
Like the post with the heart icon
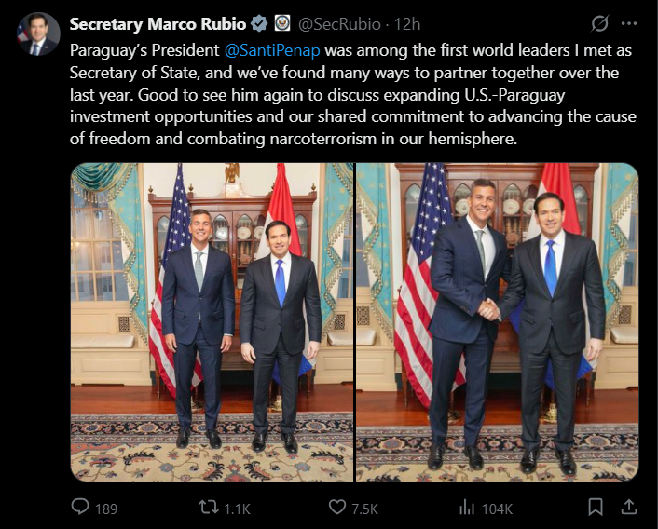tap(337, 507)
